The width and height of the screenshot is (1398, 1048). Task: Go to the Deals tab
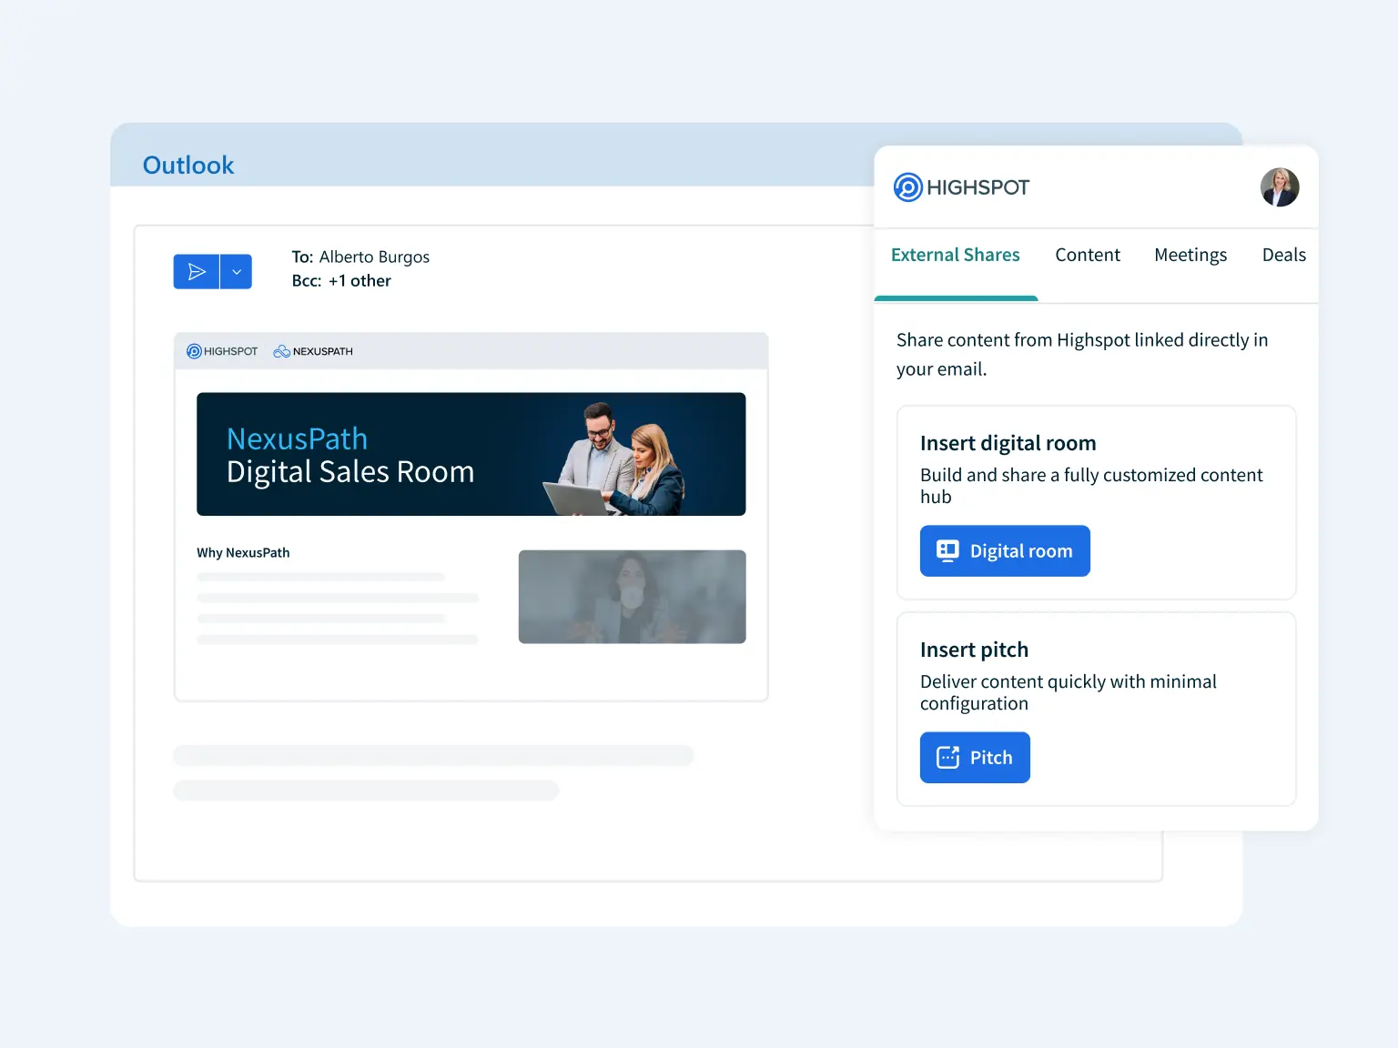[1283, 256]
